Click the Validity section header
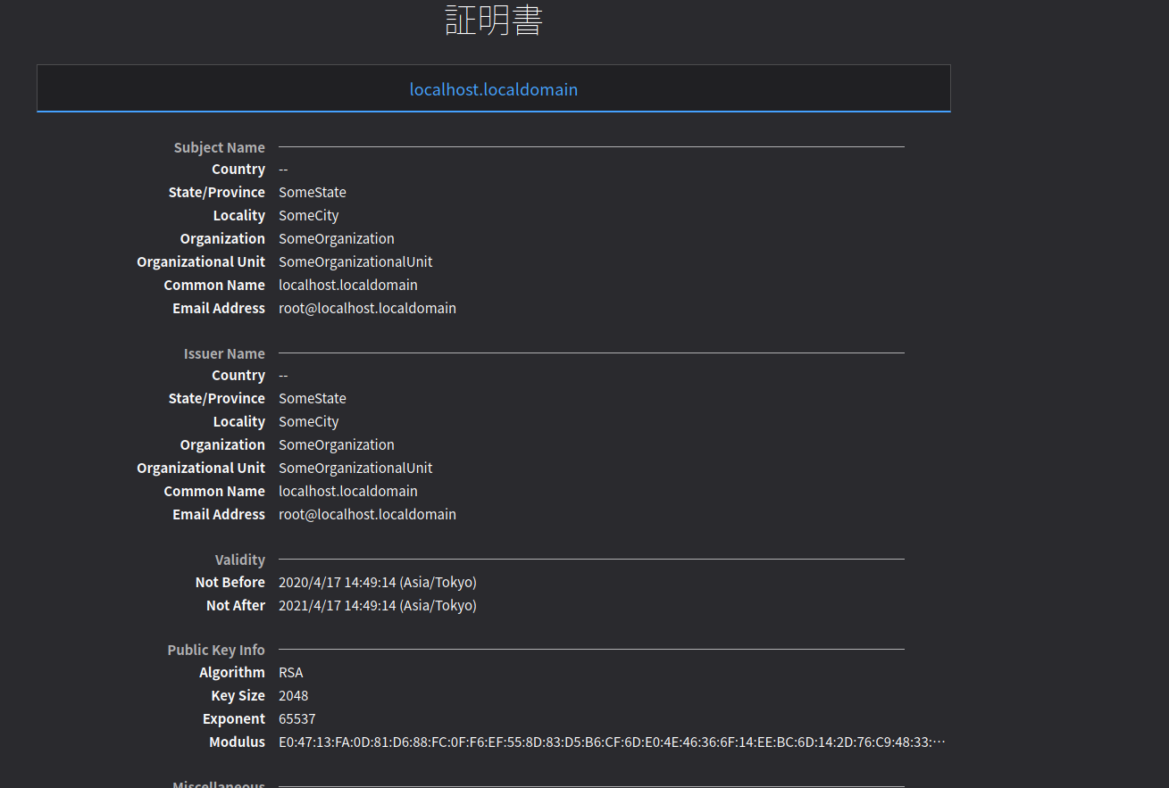The image size is (1169, 788). tap(240, 560)
